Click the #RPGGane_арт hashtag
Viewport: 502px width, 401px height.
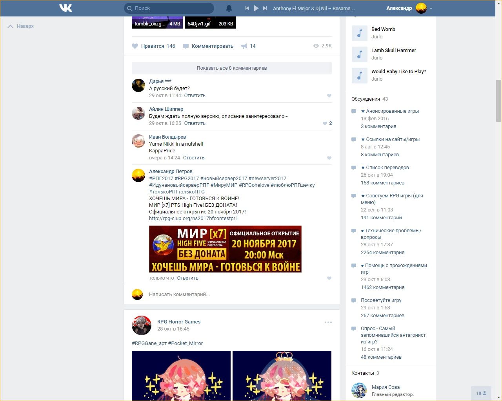coord(149,343)
